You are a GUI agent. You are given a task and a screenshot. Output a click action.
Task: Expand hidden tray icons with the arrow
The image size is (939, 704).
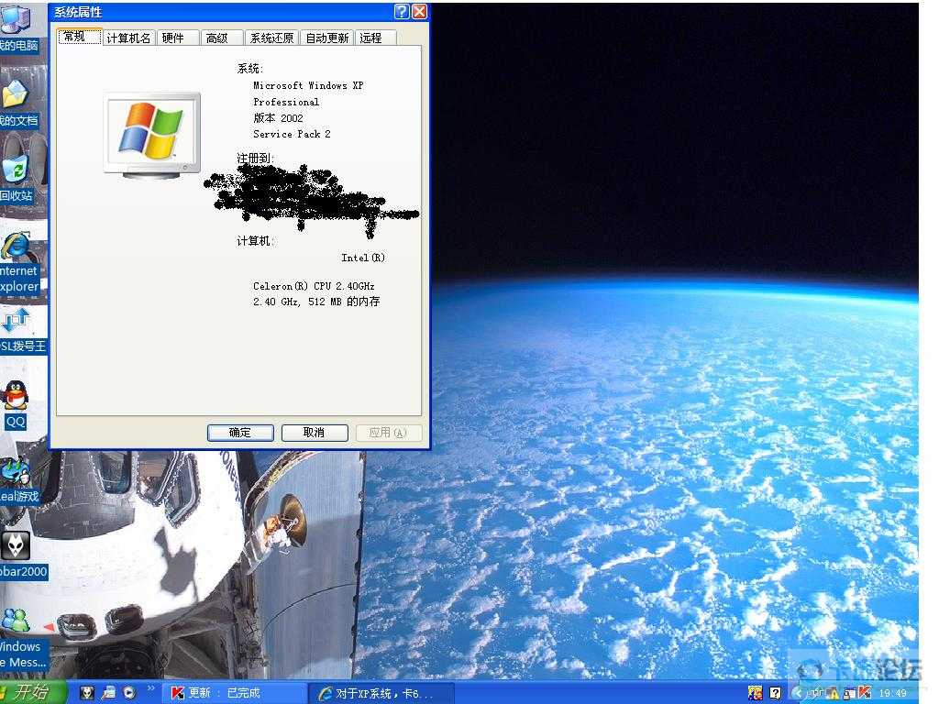point(797,693)
